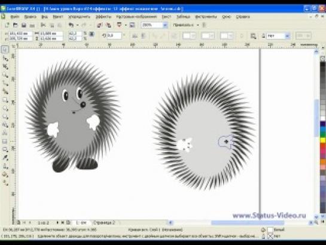Select the Zoom tool in the toolbox
Viewport: 326px width, 245px height.
(5, 75)
